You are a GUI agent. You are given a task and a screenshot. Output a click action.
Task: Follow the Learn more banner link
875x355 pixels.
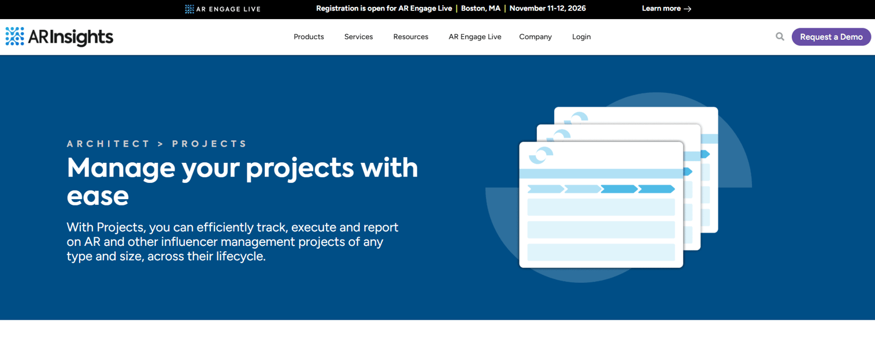point(666,9)
